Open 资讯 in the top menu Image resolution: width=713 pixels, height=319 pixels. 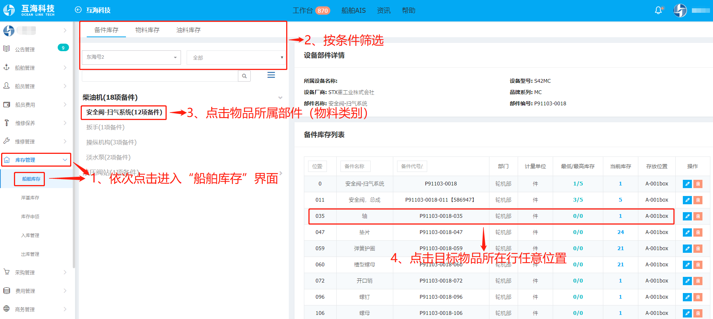pos(383,11)
